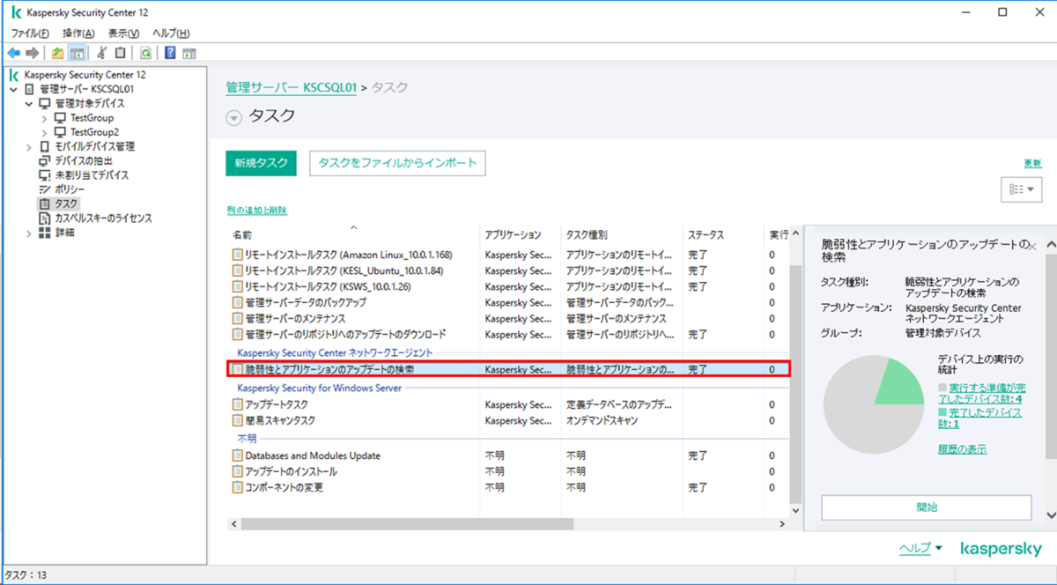Open the ヘルプ(H) menu in menu bar
Screen dimensions: 1057x585
click(x=171, y=33)
